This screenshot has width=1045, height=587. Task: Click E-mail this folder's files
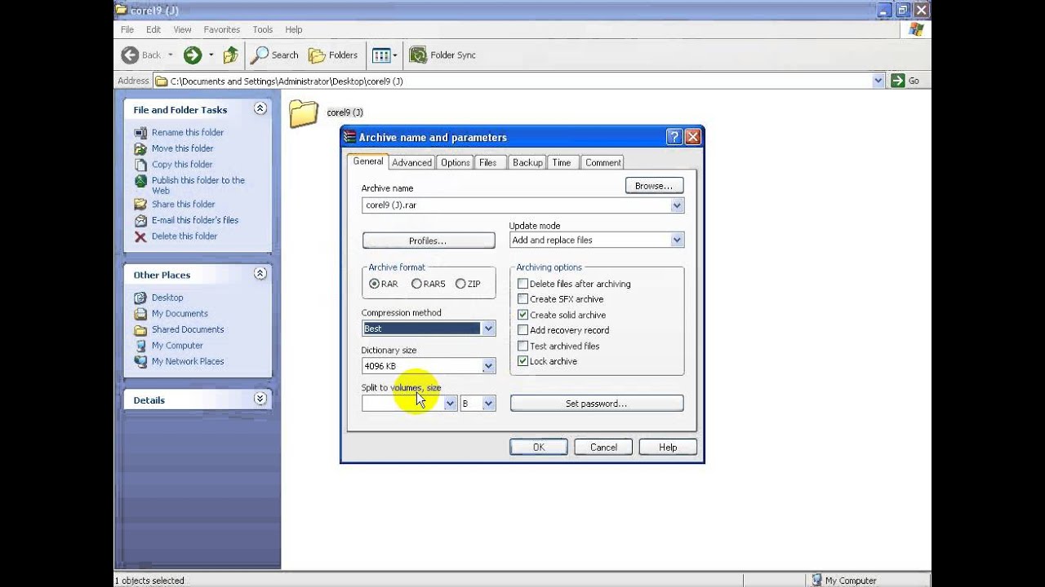click(195, 220)
